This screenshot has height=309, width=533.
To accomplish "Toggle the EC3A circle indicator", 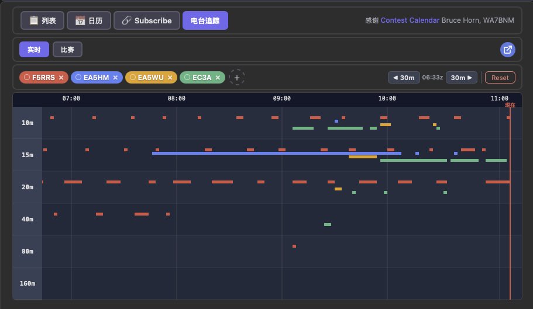I will [187, 77].
